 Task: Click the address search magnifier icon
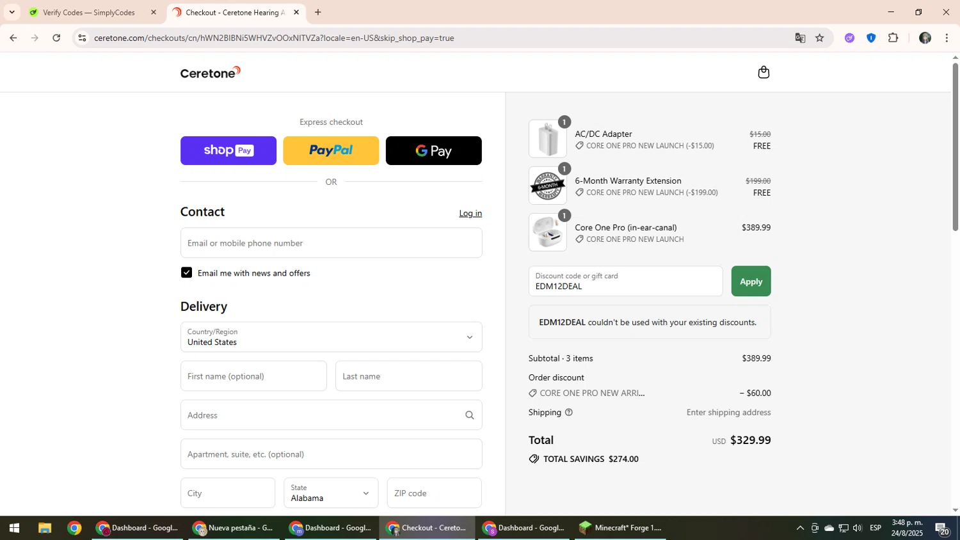point(470,415)
